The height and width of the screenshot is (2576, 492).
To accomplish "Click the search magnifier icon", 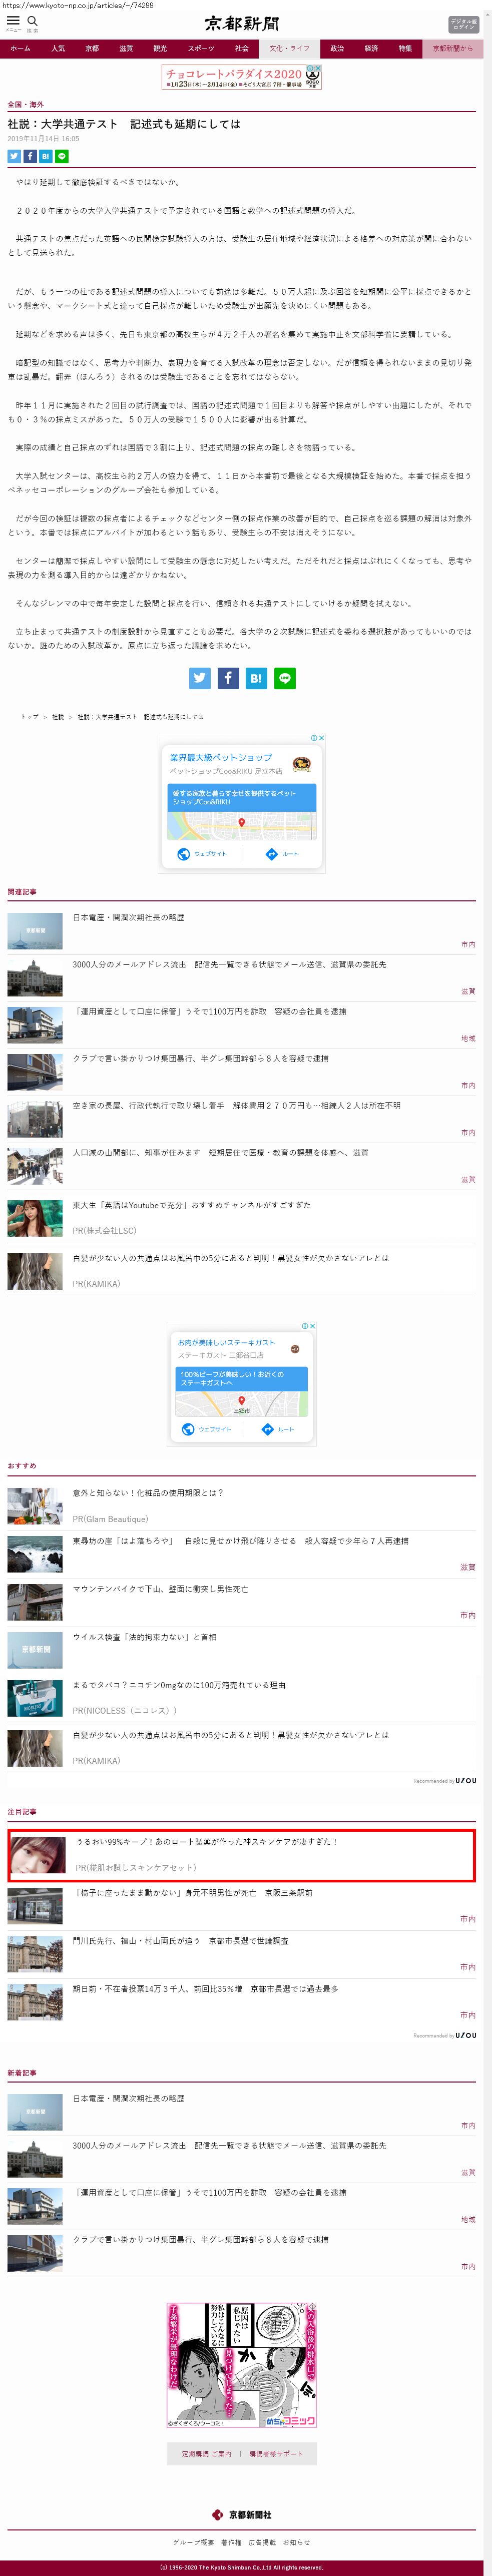I will [32, 21].
